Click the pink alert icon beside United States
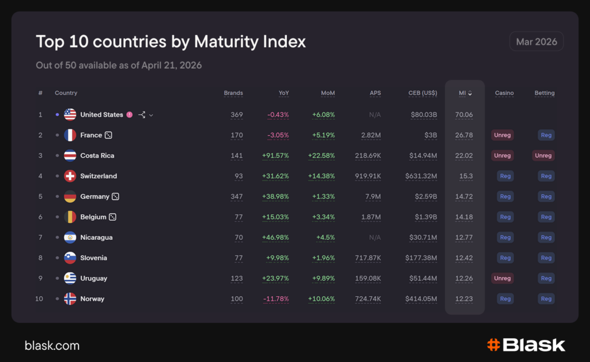 pyautogui.click(x=130, y=115)
